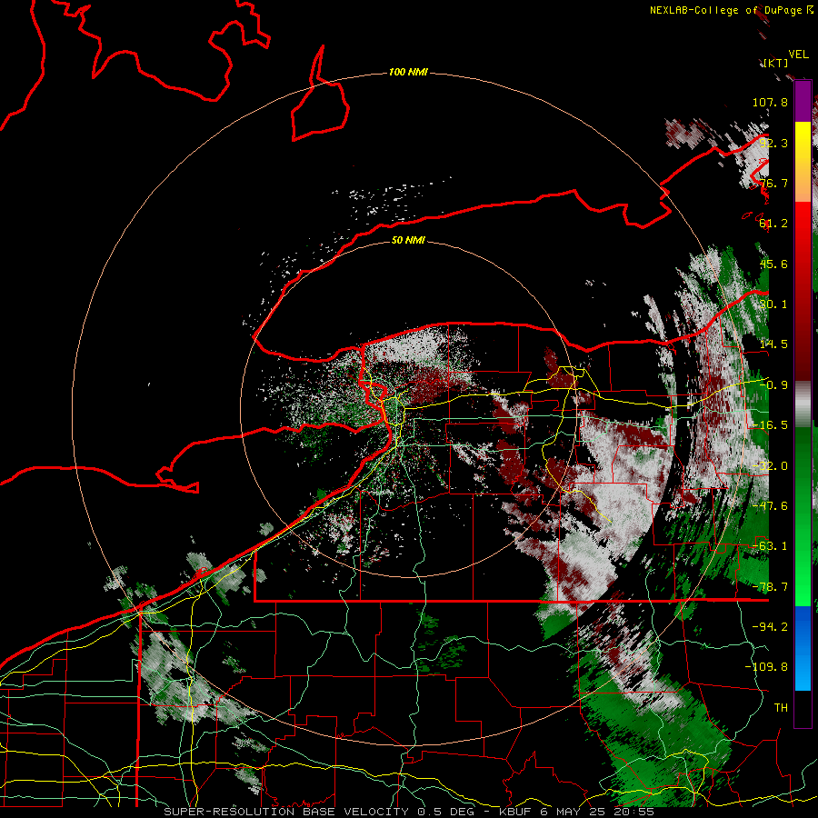Click the -0.9 velocity scale value
This screenshot has width=818, height=818.
(x=773, y=385)
